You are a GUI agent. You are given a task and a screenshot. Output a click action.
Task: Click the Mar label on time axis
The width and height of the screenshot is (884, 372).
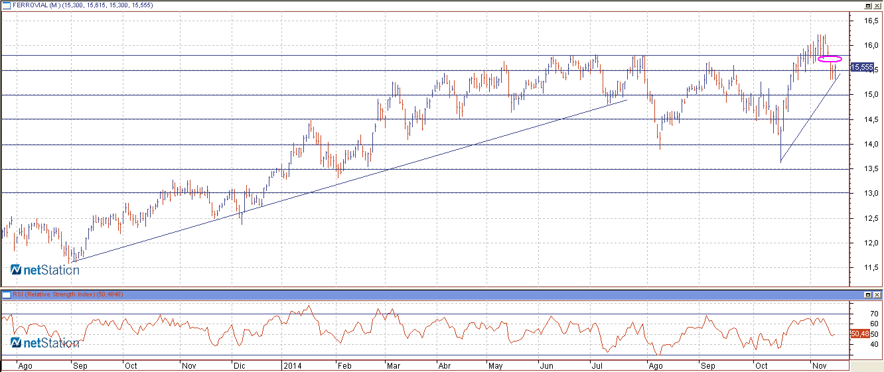point(394,365)
